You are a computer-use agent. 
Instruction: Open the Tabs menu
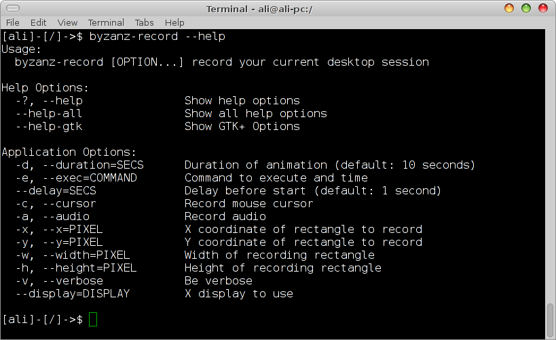(x=145, y=22)
